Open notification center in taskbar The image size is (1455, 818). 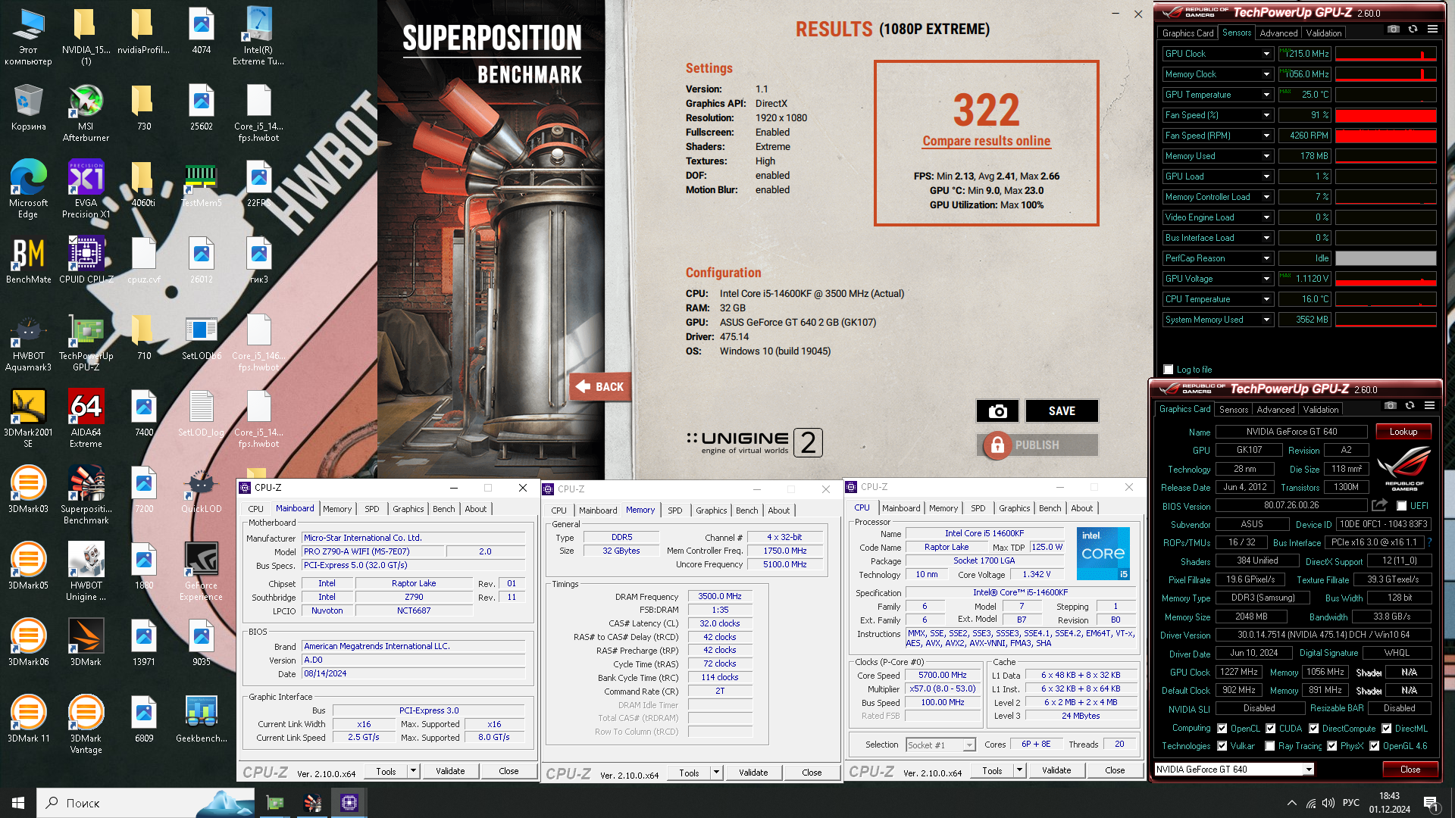[x=1431, y=803]
